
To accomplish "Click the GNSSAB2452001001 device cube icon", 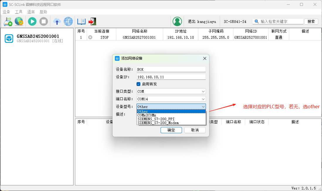I will tap(9, 38).
